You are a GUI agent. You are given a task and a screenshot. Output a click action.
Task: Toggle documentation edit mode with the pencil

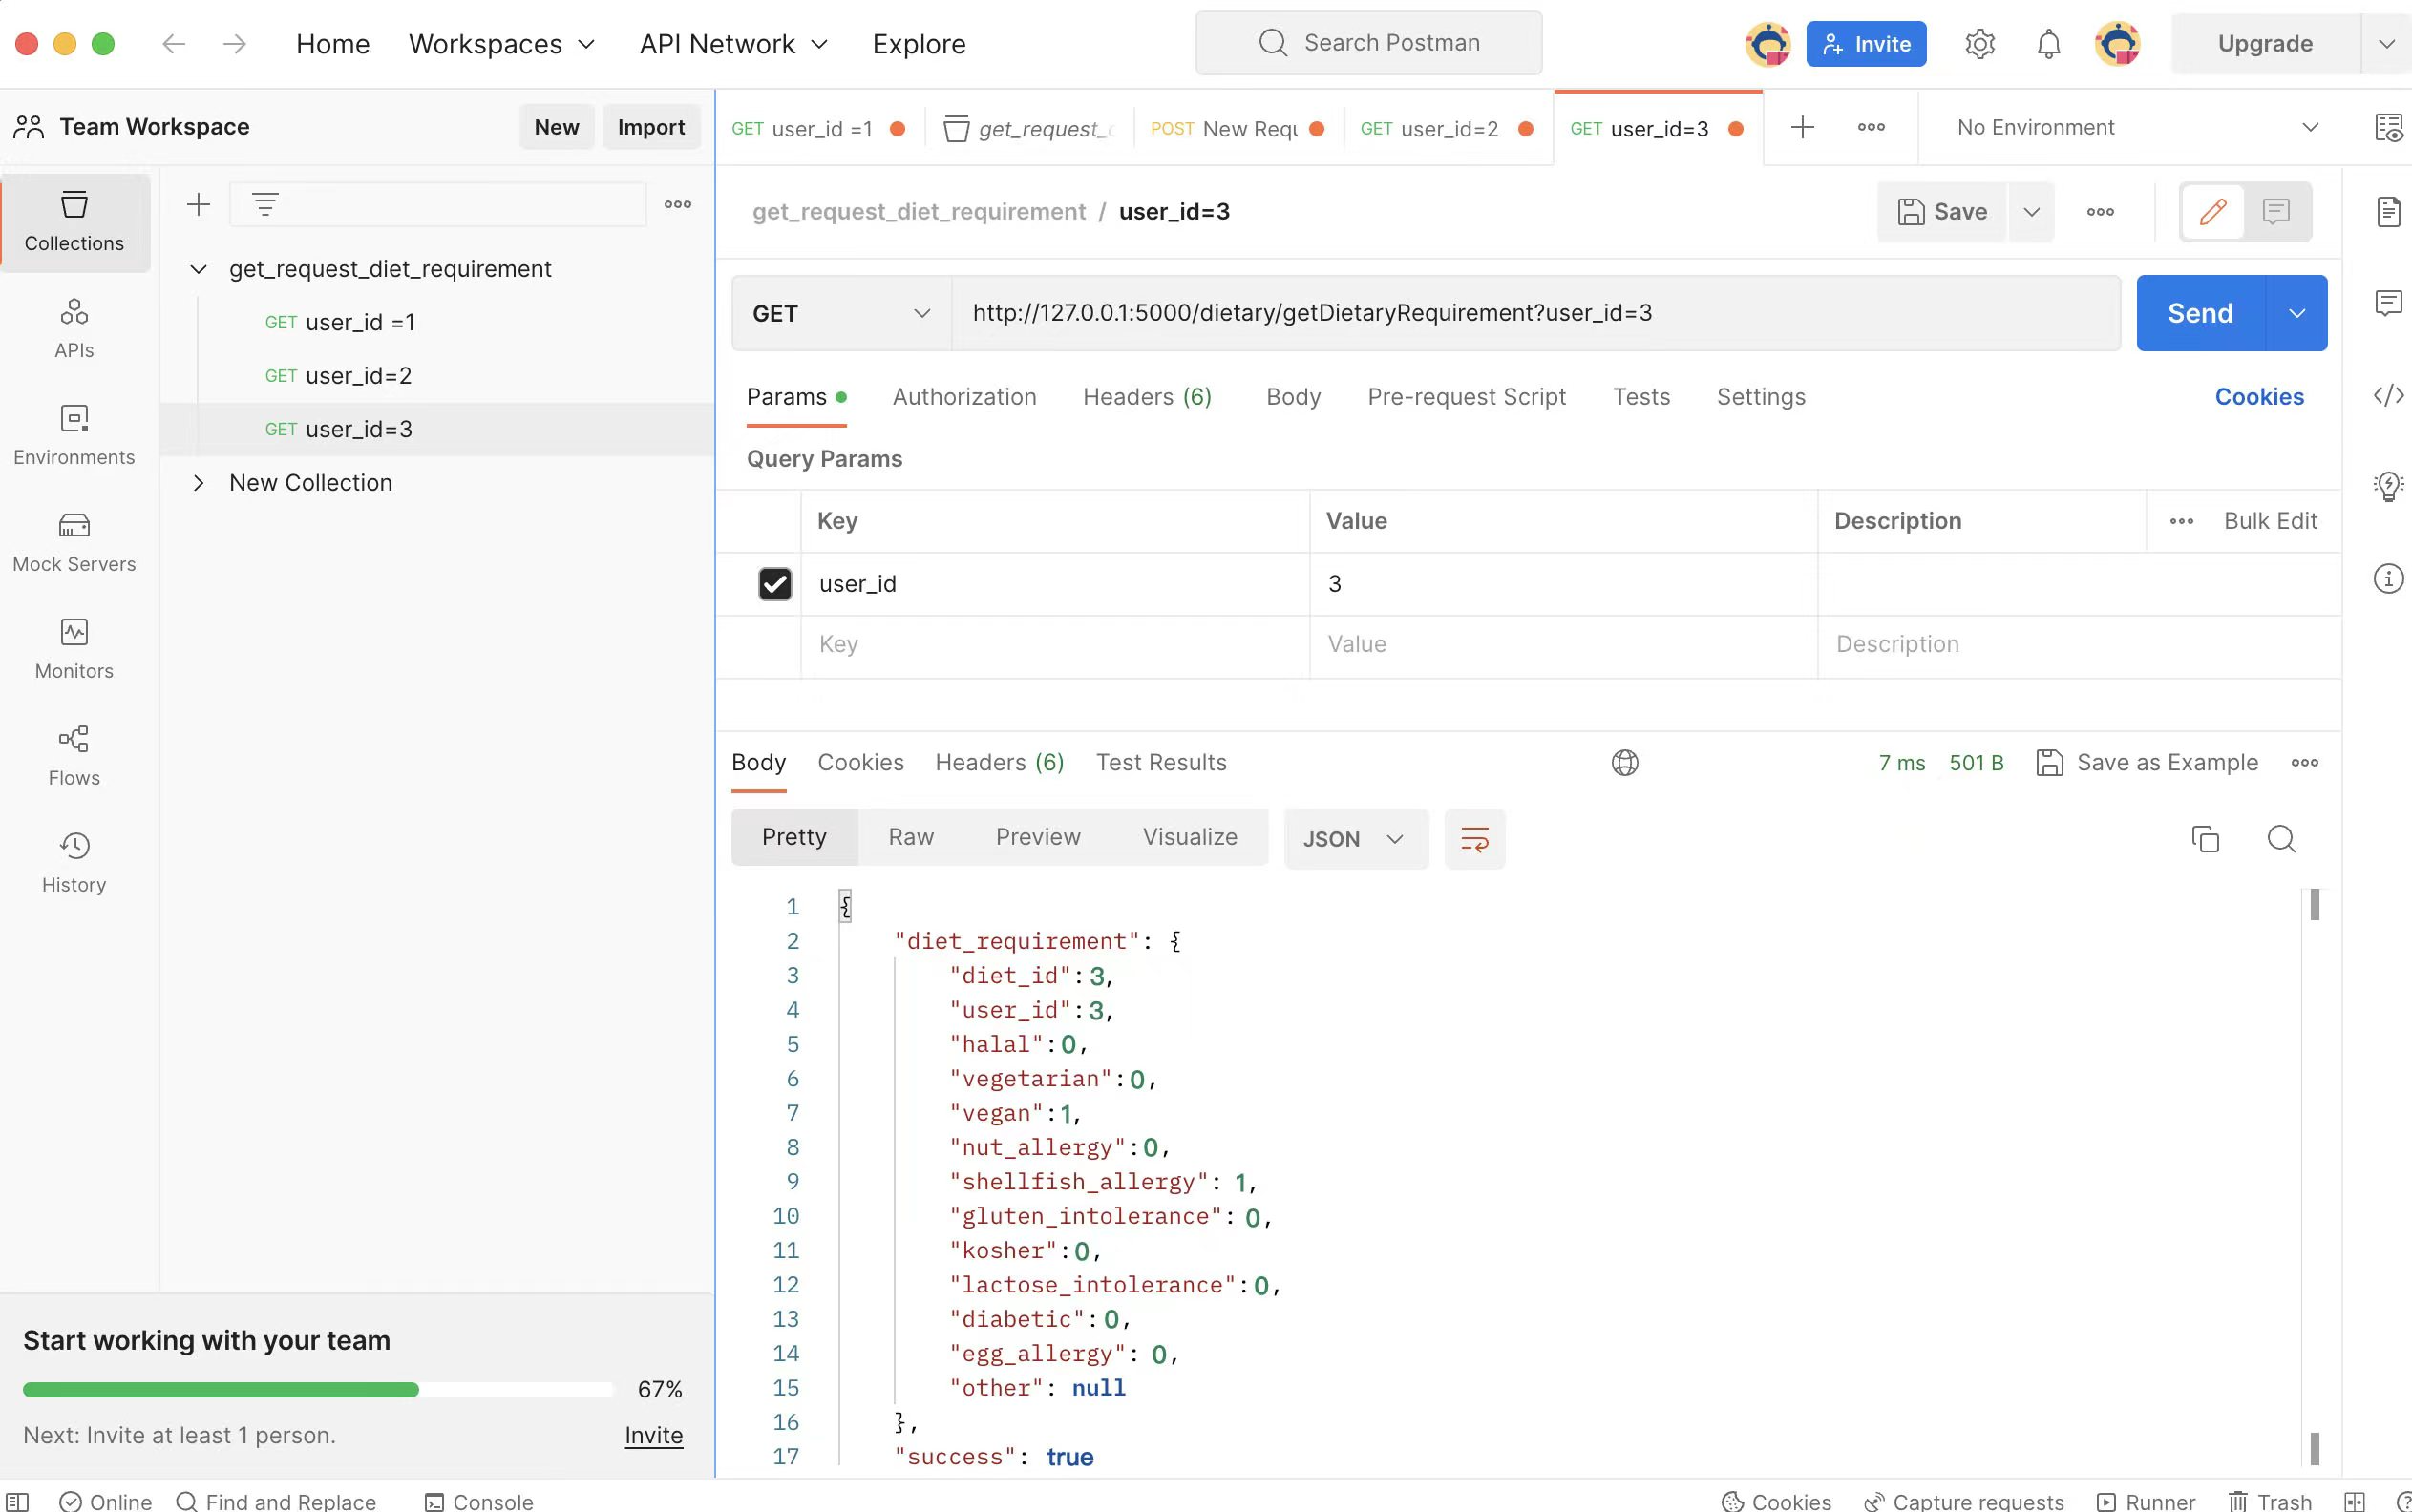point(2213,211)
